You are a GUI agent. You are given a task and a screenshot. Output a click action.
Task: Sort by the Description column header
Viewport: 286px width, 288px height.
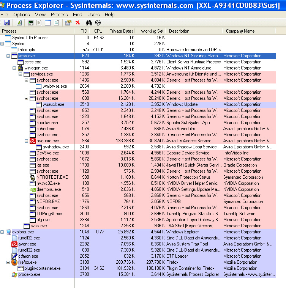[194, 31]
